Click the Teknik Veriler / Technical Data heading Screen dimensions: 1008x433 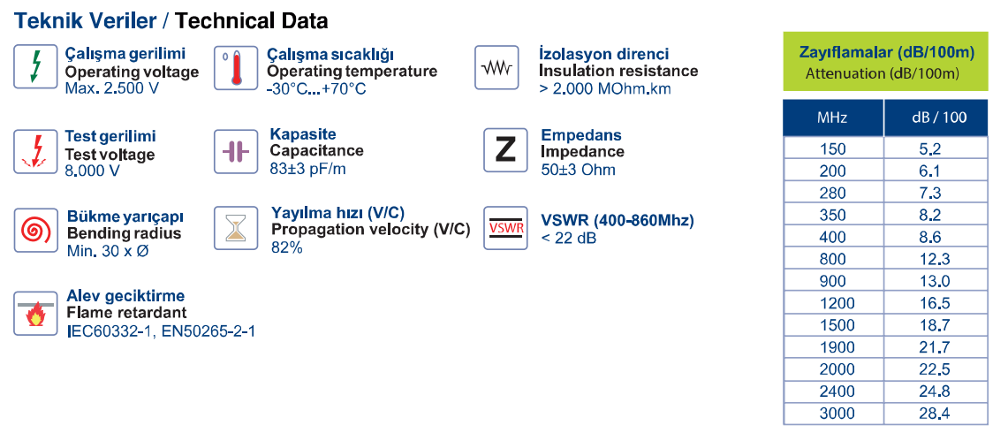tap(171, 20)
